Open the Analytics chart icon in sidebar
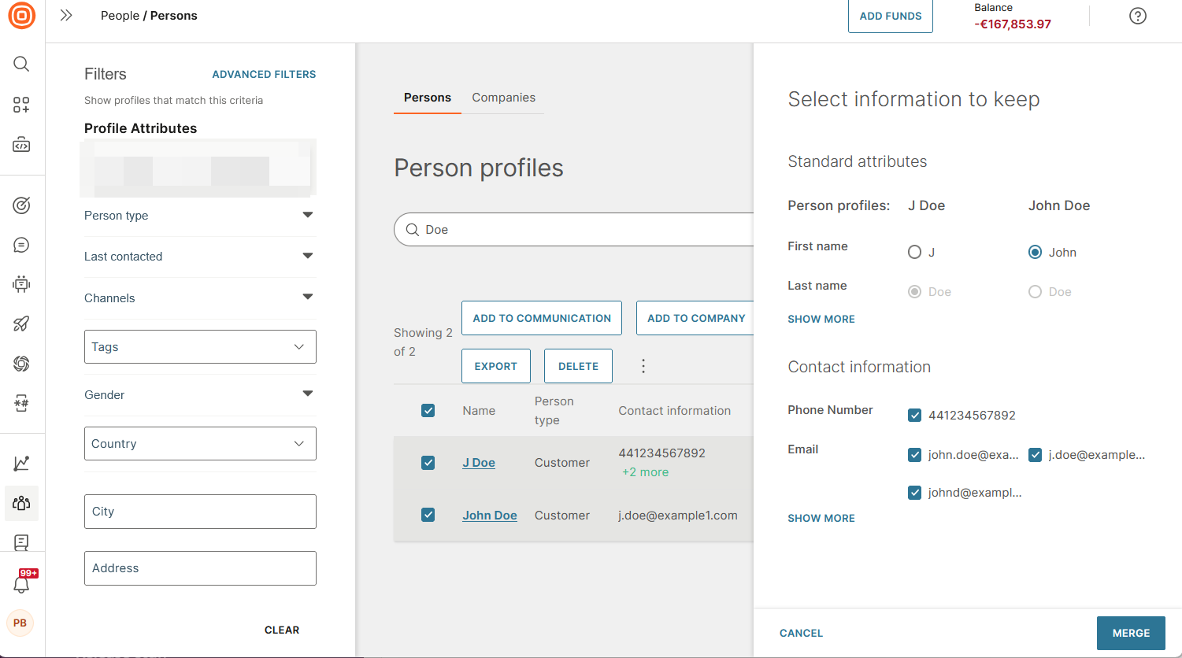Viewport: 1182px width, 658px height. pyautogui.click(x=21, y=463)
